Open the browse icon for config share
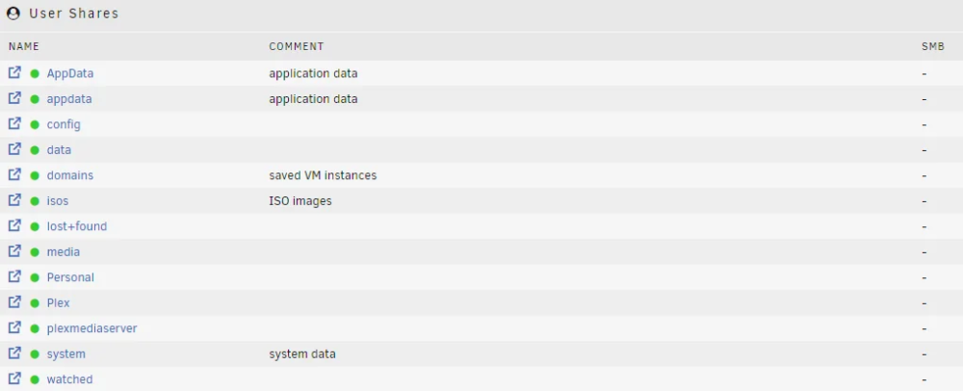Viewport: 963px width, 391px height. tap(14, 124)
